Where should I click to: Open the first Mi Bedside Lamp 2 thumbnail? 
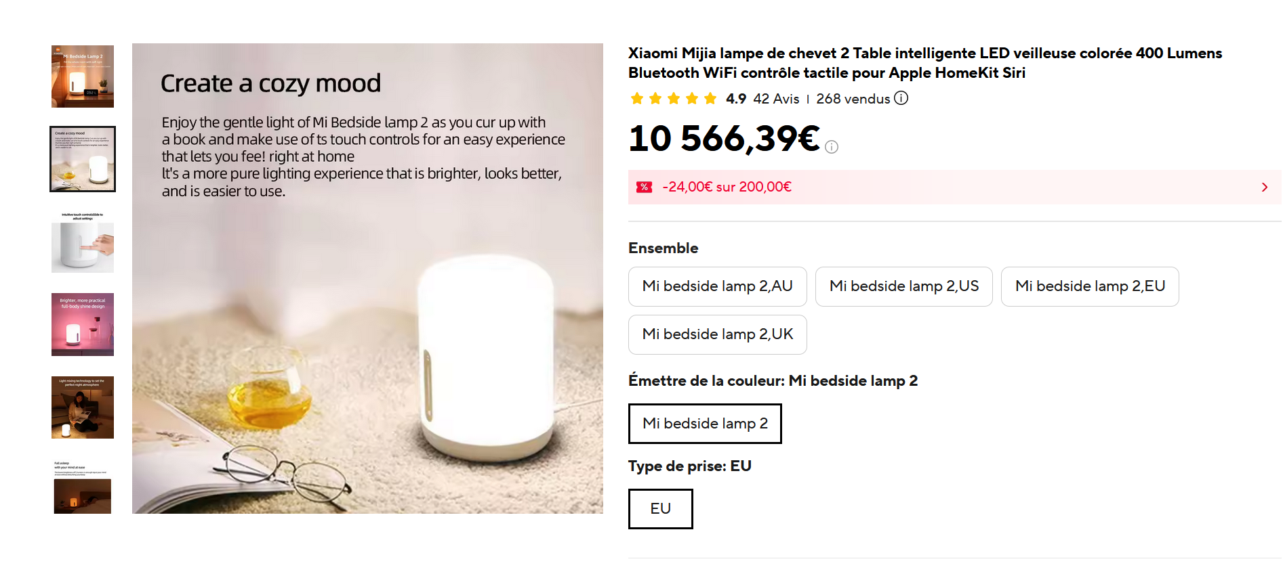(x=83, y=76)
